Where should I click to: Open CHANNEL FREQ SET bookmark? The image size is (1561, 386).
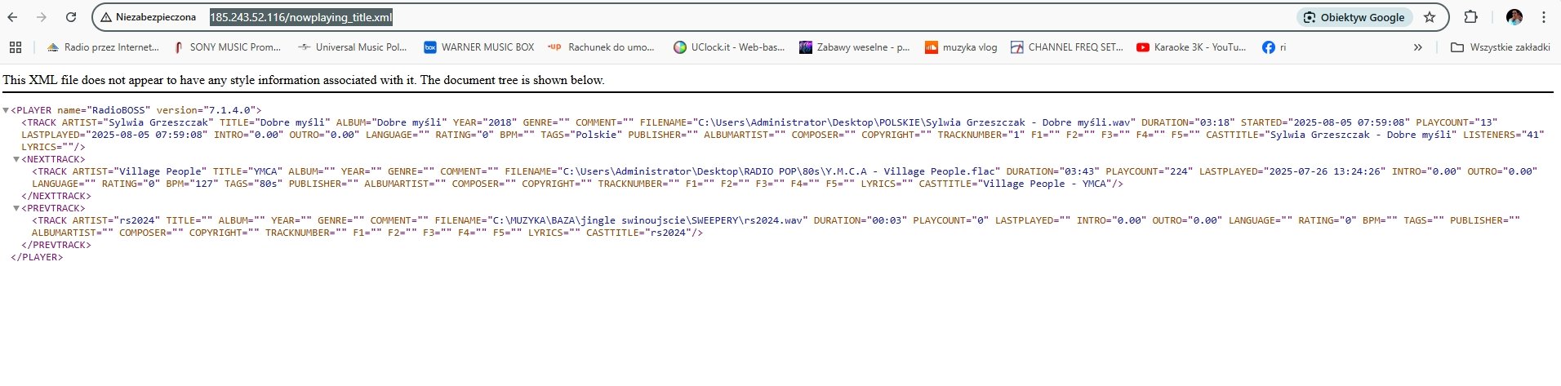tap(1067, 47)
